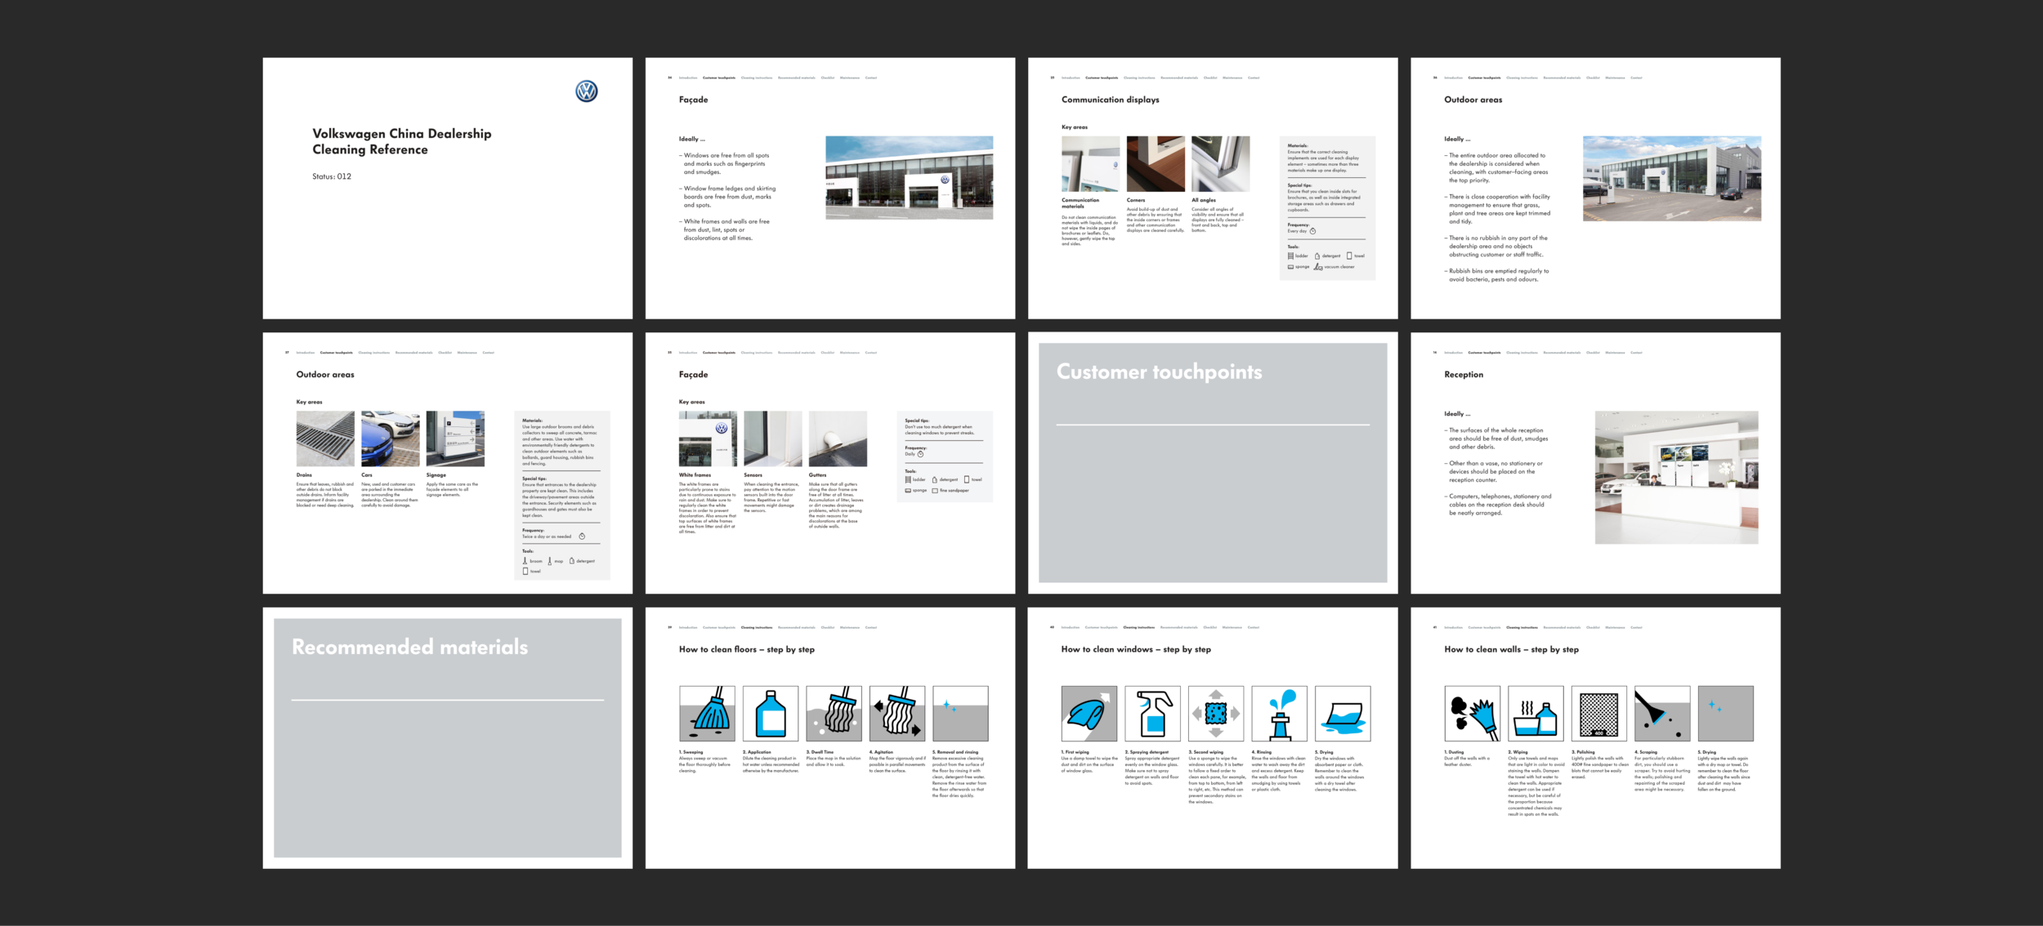
Task: Select the Spraying detergent spray bottle icon
Action: click(x=1153, y=714)
